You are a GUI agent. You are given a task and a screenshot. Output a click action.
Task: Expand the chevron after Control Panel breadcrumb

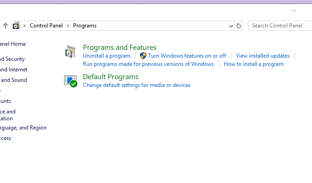(x=68, y=26)
